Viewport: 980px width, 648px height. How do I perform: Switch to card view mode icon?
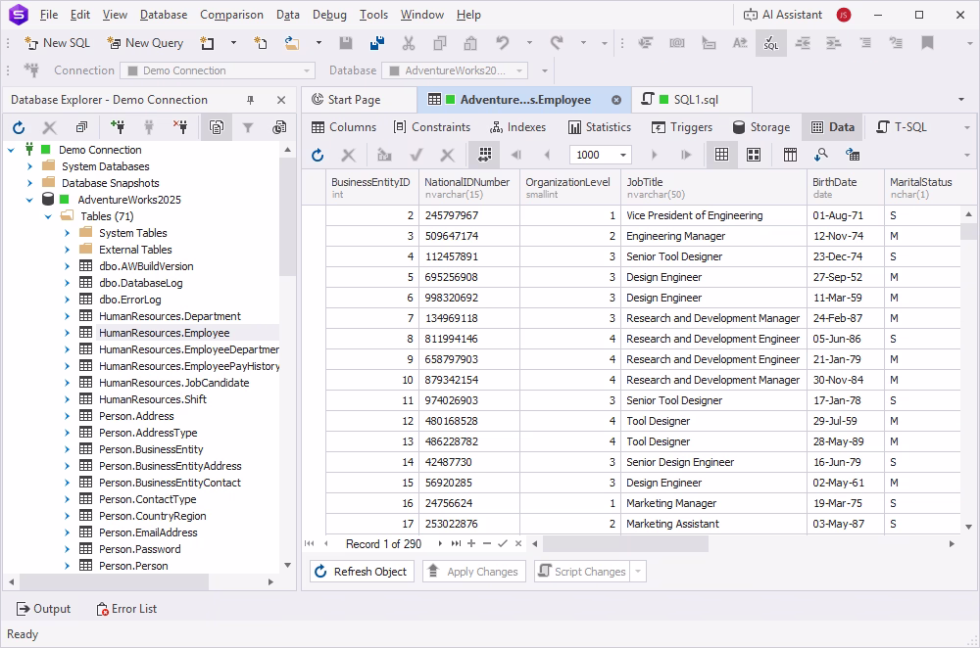tap(754, 155)
